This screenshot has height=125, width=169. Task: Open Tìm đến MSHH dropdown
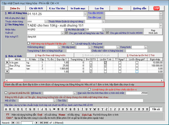pyautogui.click(x=161, y=13)
